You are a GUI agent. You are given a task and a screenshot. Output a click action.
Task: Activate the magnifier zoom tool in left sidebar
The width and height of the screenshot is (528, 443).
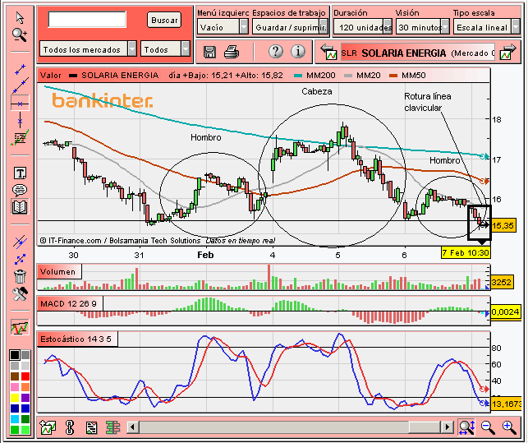pos(20,35)
